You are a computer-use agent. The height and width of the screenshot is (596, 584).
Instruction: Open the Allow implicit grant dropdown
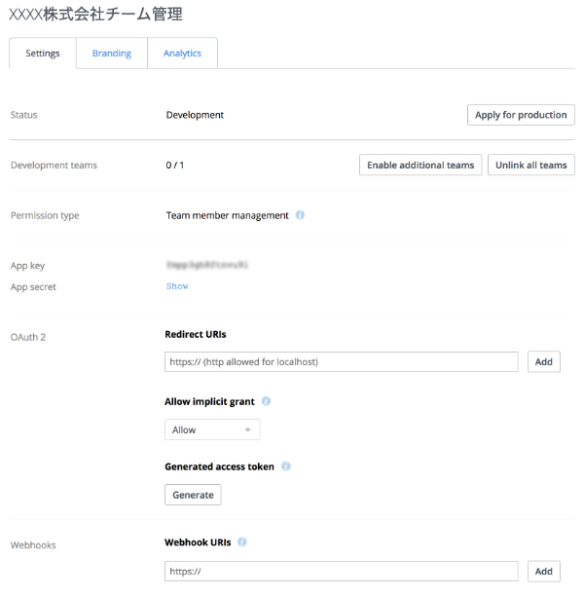point(212,429)
